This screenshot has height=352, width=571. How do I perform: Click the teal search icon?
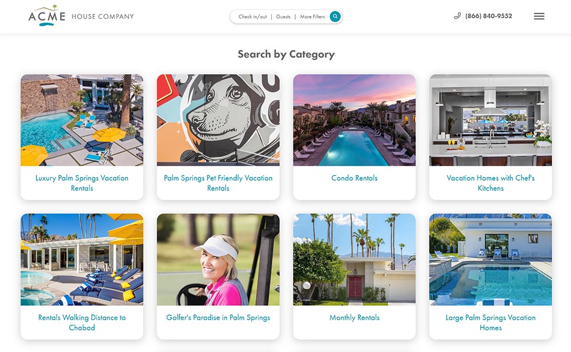click(335, 17)
